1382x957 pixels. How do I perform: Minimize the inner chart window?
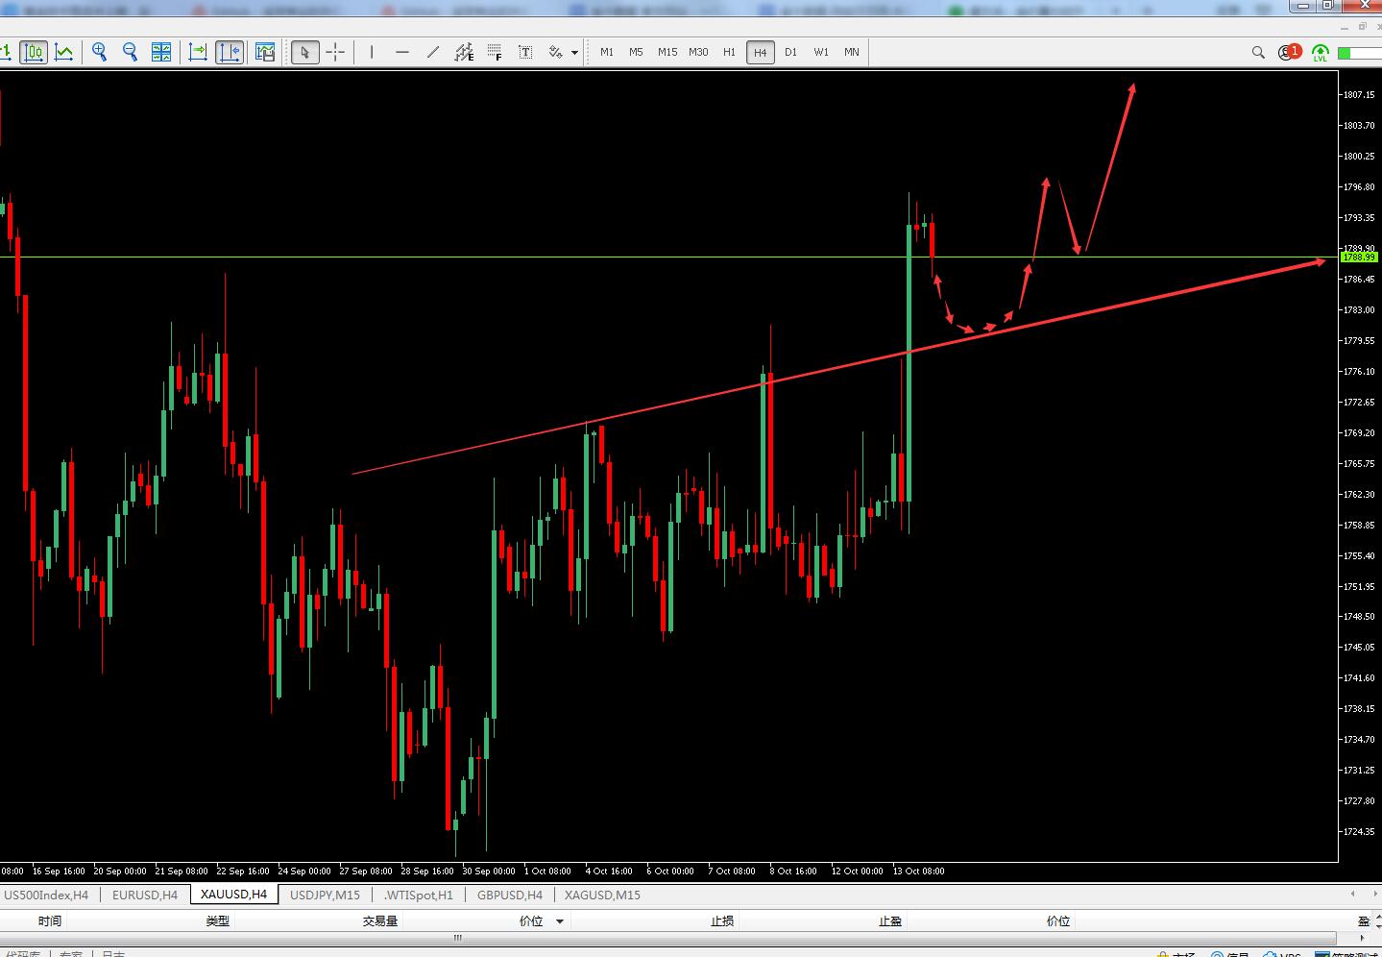pos(1346,27)
